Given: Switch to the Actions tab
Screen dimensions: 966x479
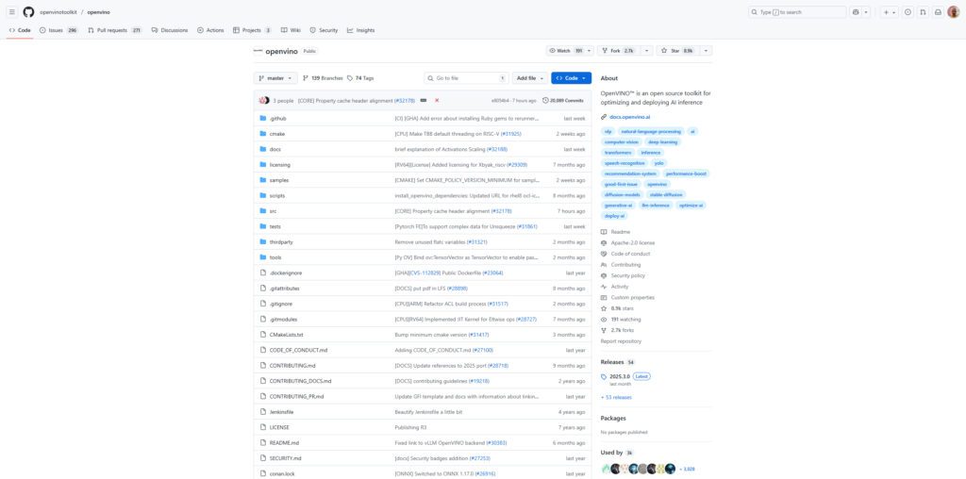Looking at the screenshot, I should [x=213, y=30].
